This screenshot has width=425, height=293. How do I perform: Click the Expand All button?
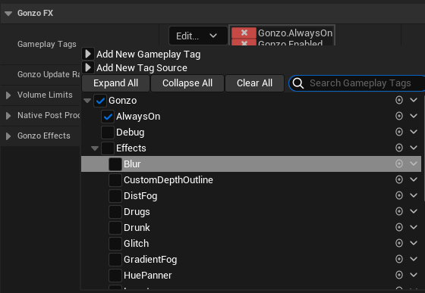pyautogui.click(x=115, y=83)
